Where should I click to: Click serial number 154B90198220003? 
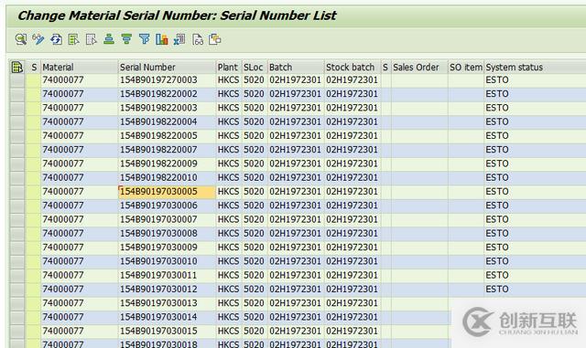(158, 108)
